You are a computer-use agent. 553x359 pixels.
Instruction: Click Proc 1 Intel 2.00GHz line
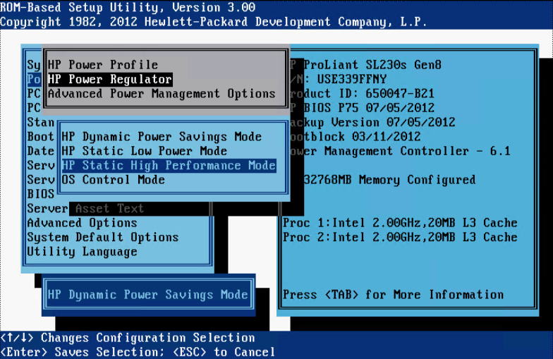pos(400,223)
